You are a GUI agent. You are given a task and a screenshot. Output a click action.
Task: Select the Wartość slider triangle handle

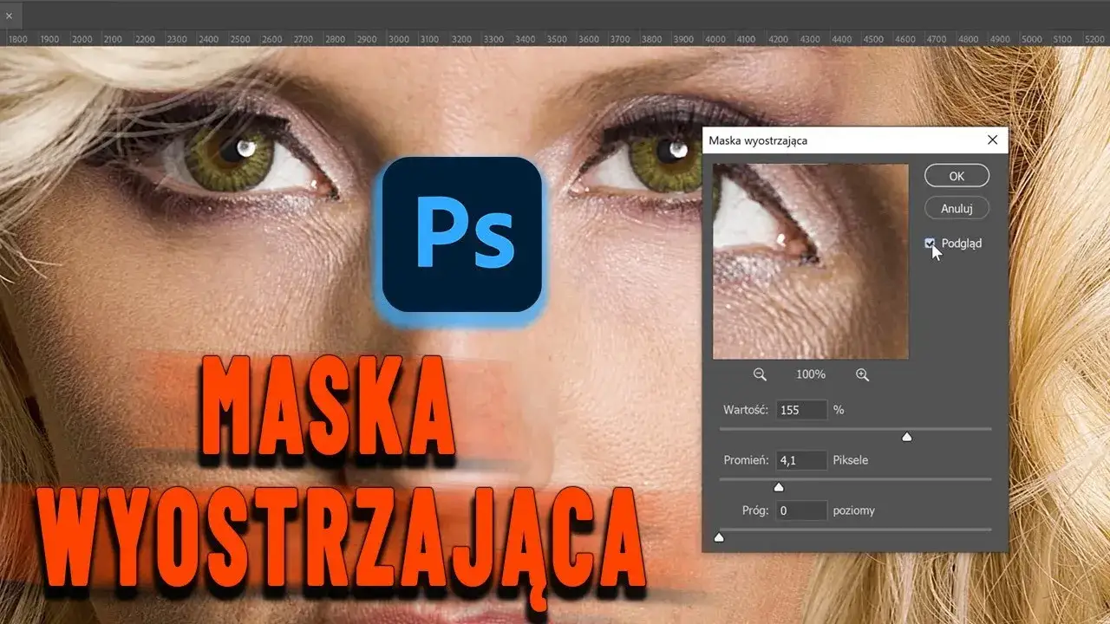tap(907, 437)
